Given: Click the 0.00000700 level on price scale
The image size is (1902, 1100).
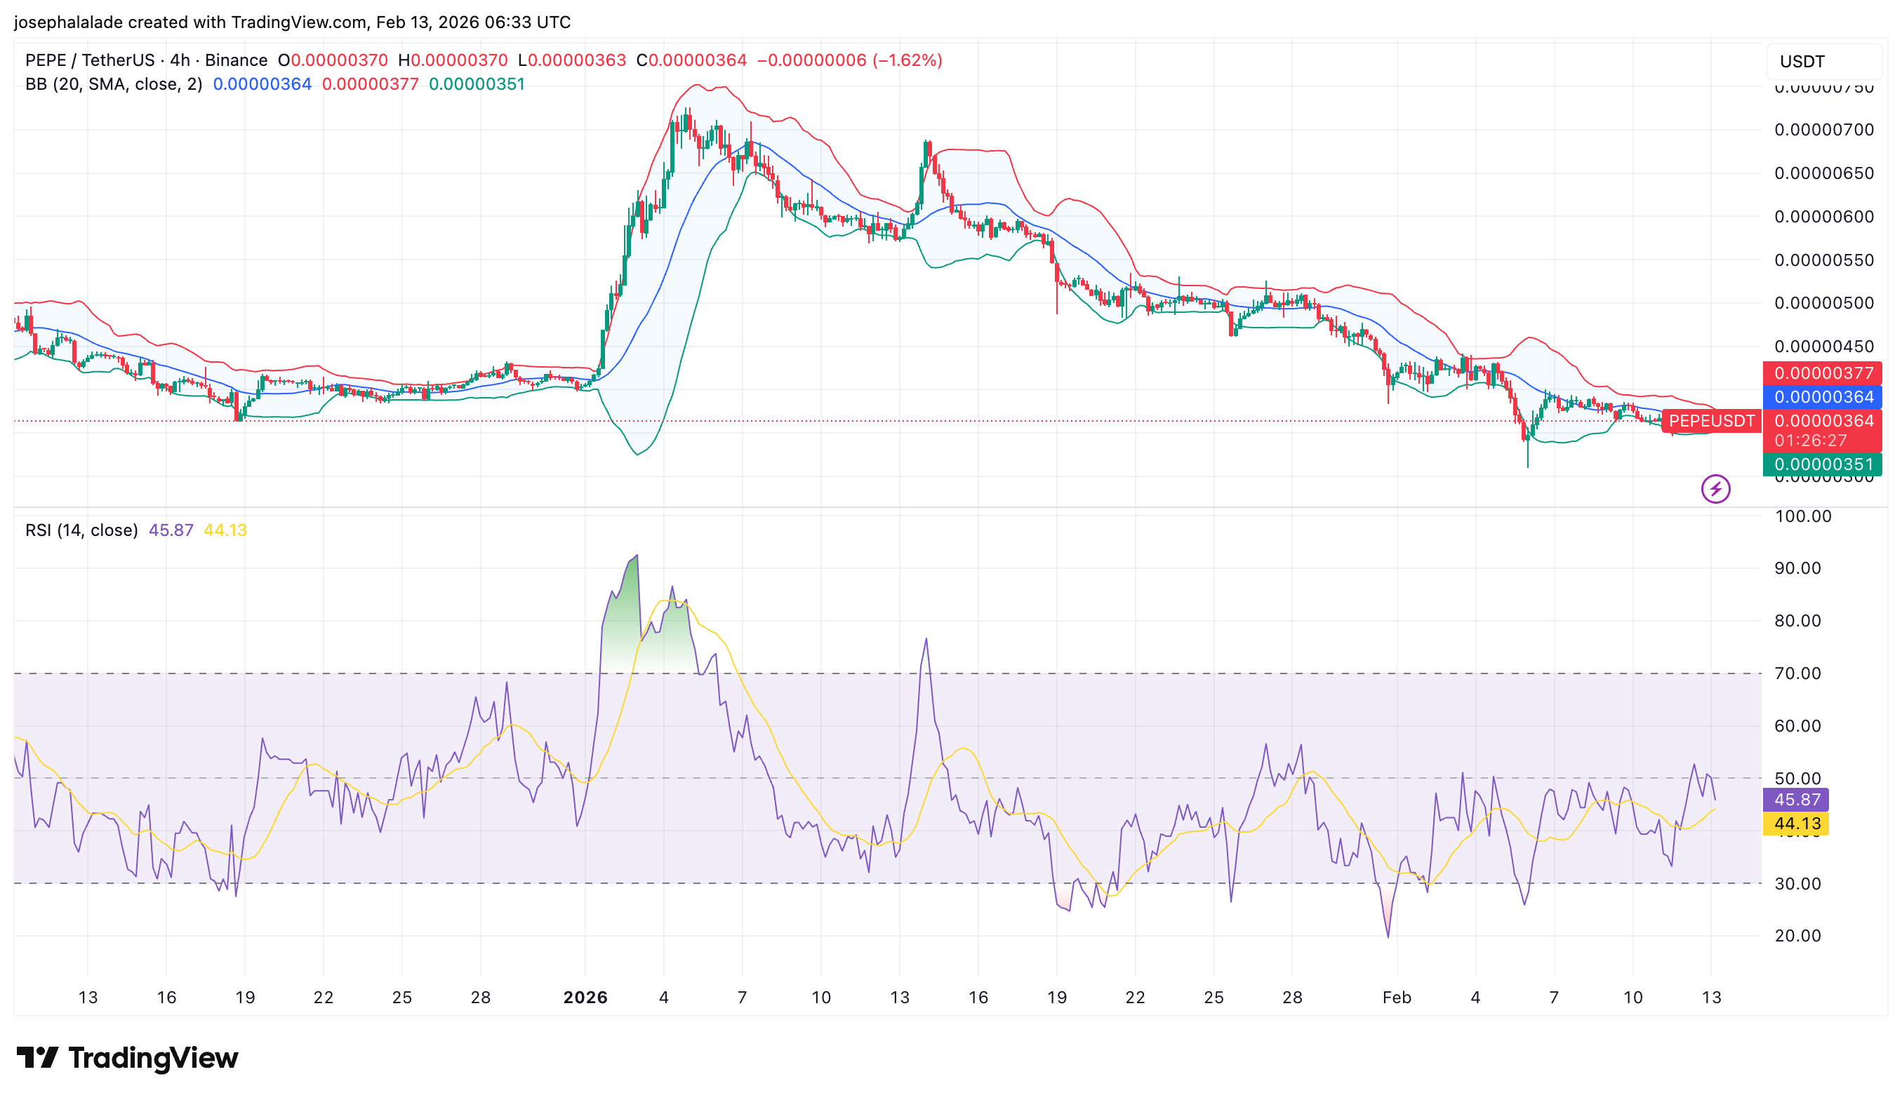Looking at the screenshot, I should 1823,130.
